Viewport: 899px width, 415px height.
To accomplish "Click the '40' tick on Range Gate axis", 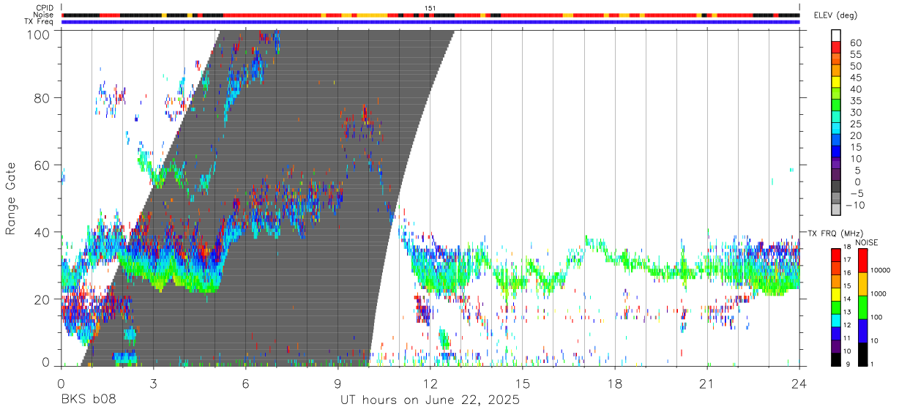I will [x=43, y=232].
